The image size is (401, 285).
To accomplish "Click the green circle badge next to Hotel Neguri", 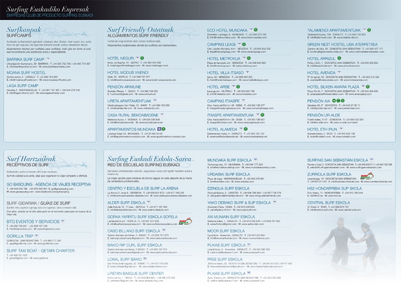I will 142,58.
